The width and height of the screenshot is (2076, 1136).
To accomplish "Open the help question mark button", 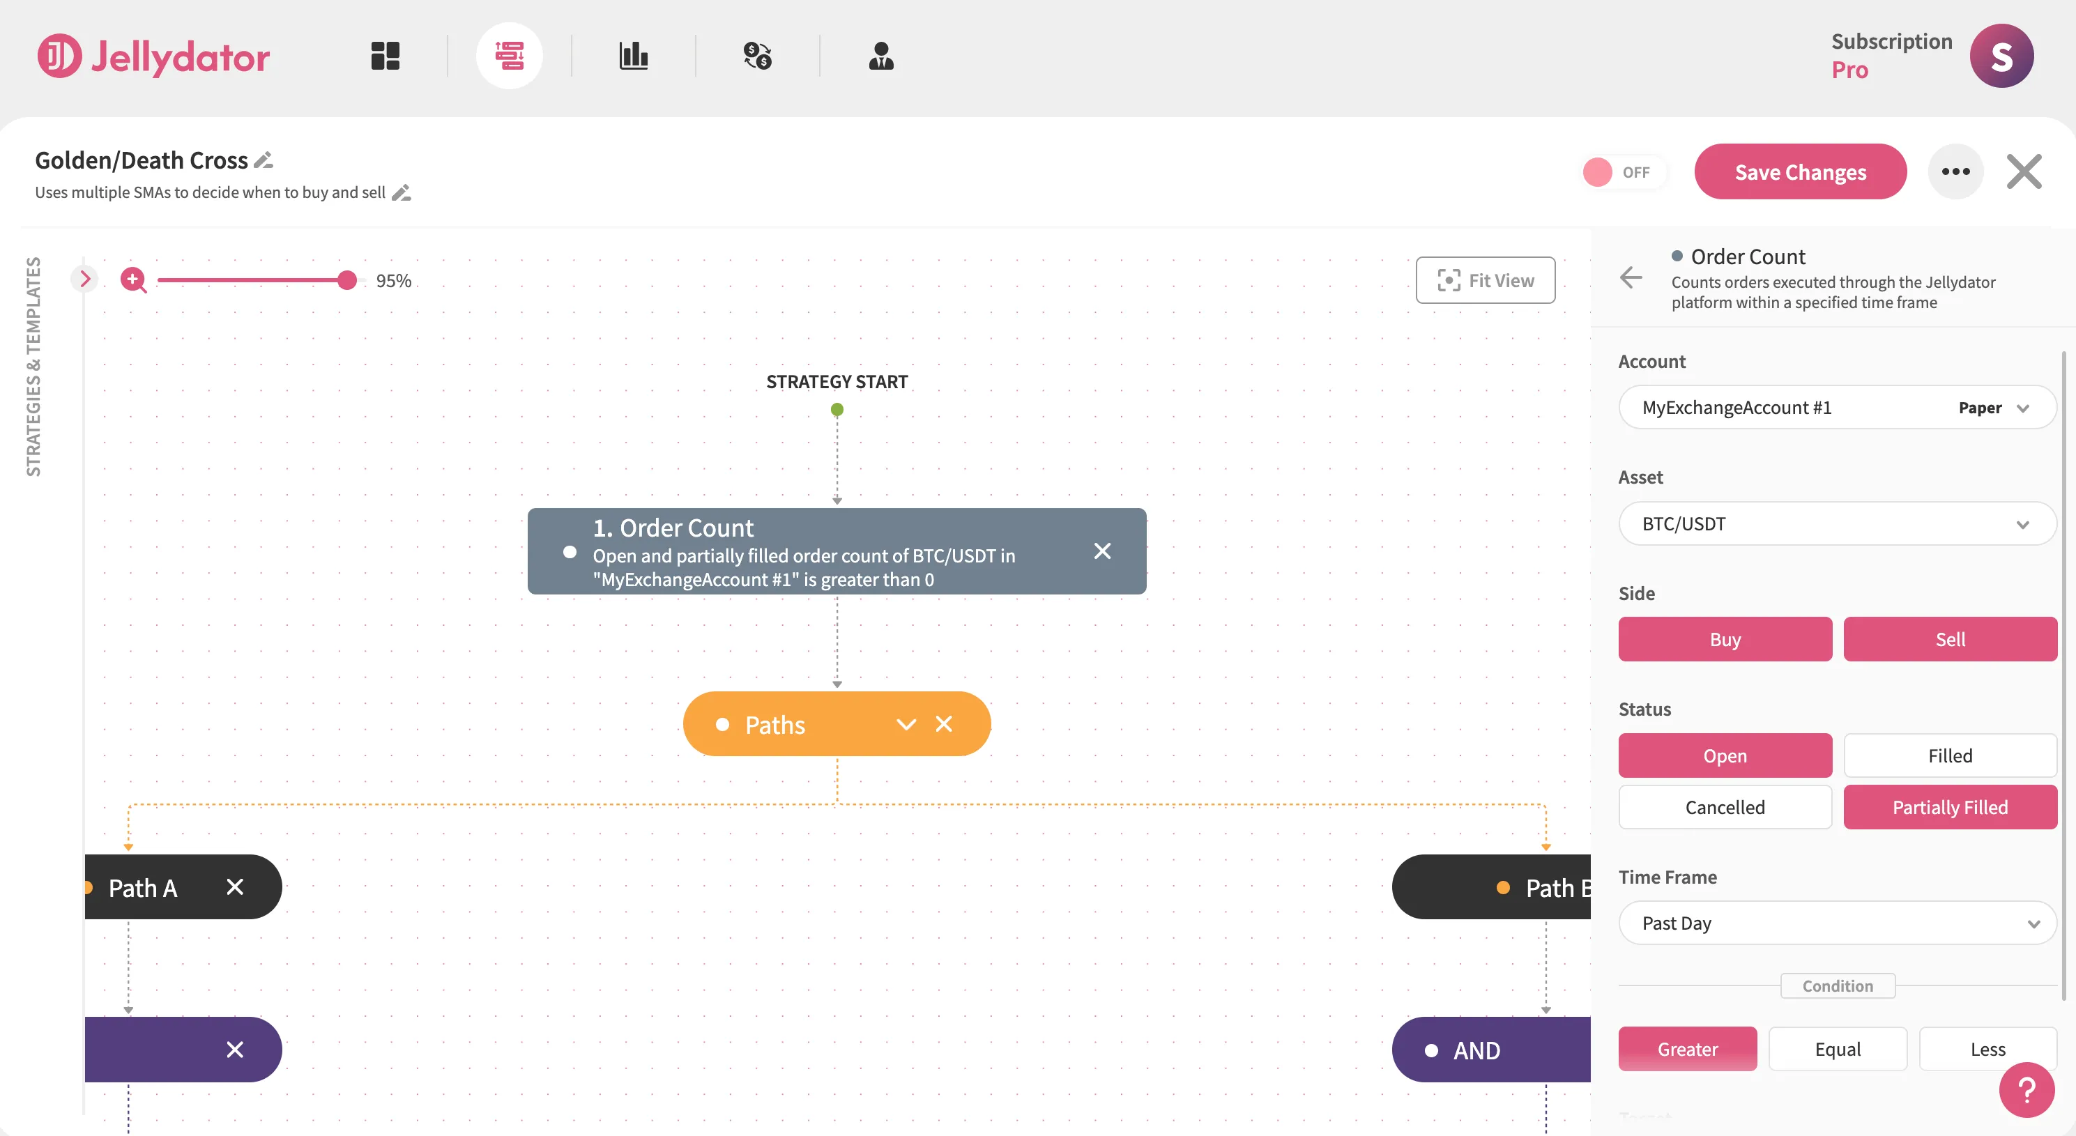I will (x=2027, y=1090).
